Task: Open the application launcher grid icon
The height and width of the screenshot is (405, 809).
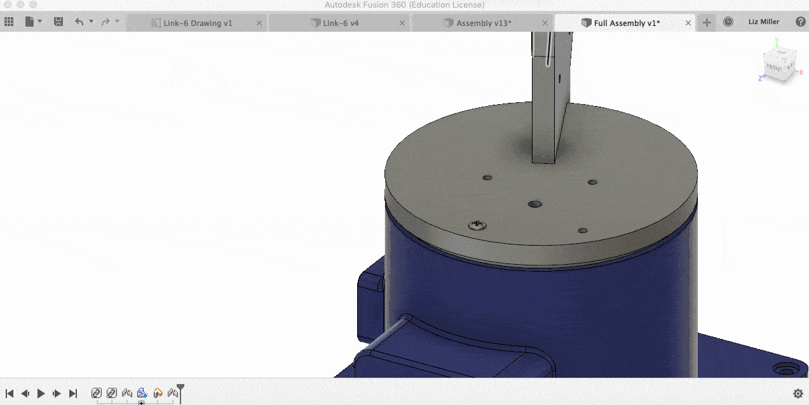Action: click(9, 21)
